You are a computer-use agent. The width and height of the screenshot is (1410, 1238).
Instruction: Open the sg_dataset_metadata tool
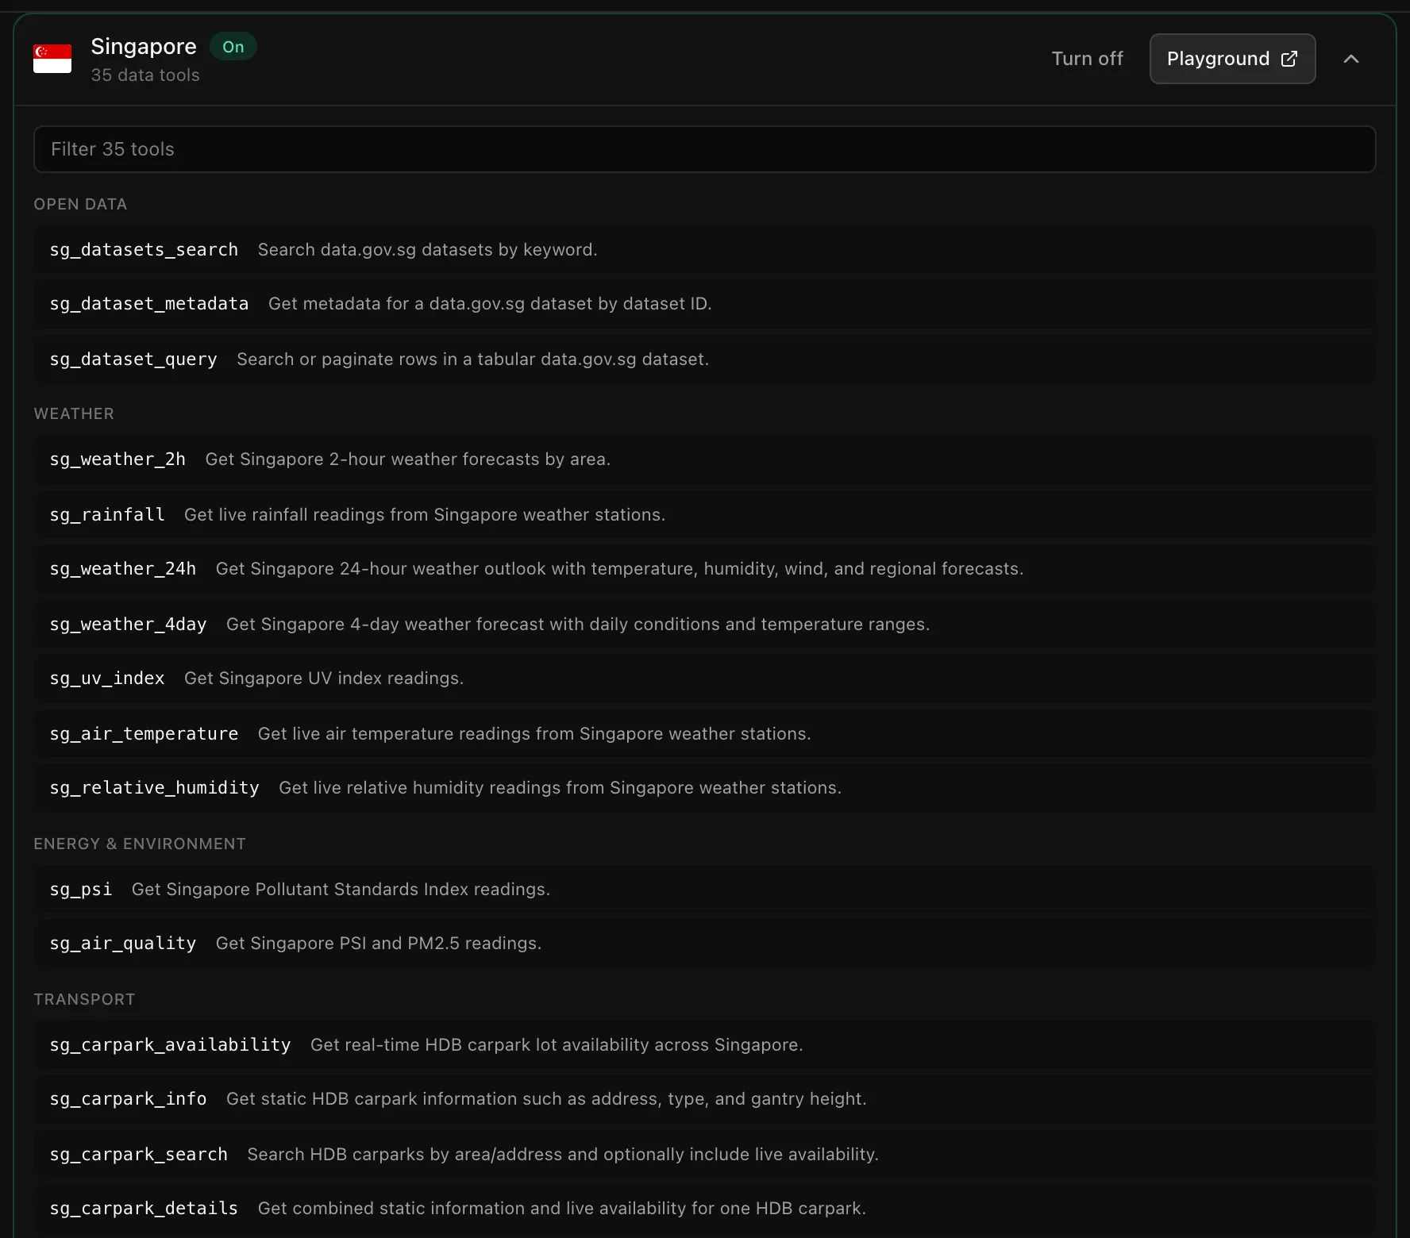[x=704, y=304]
